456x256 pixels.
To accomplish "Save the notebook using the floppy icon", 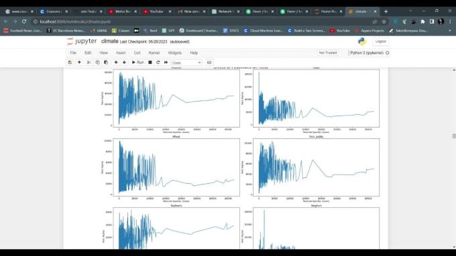I will (x=70, y=62).
